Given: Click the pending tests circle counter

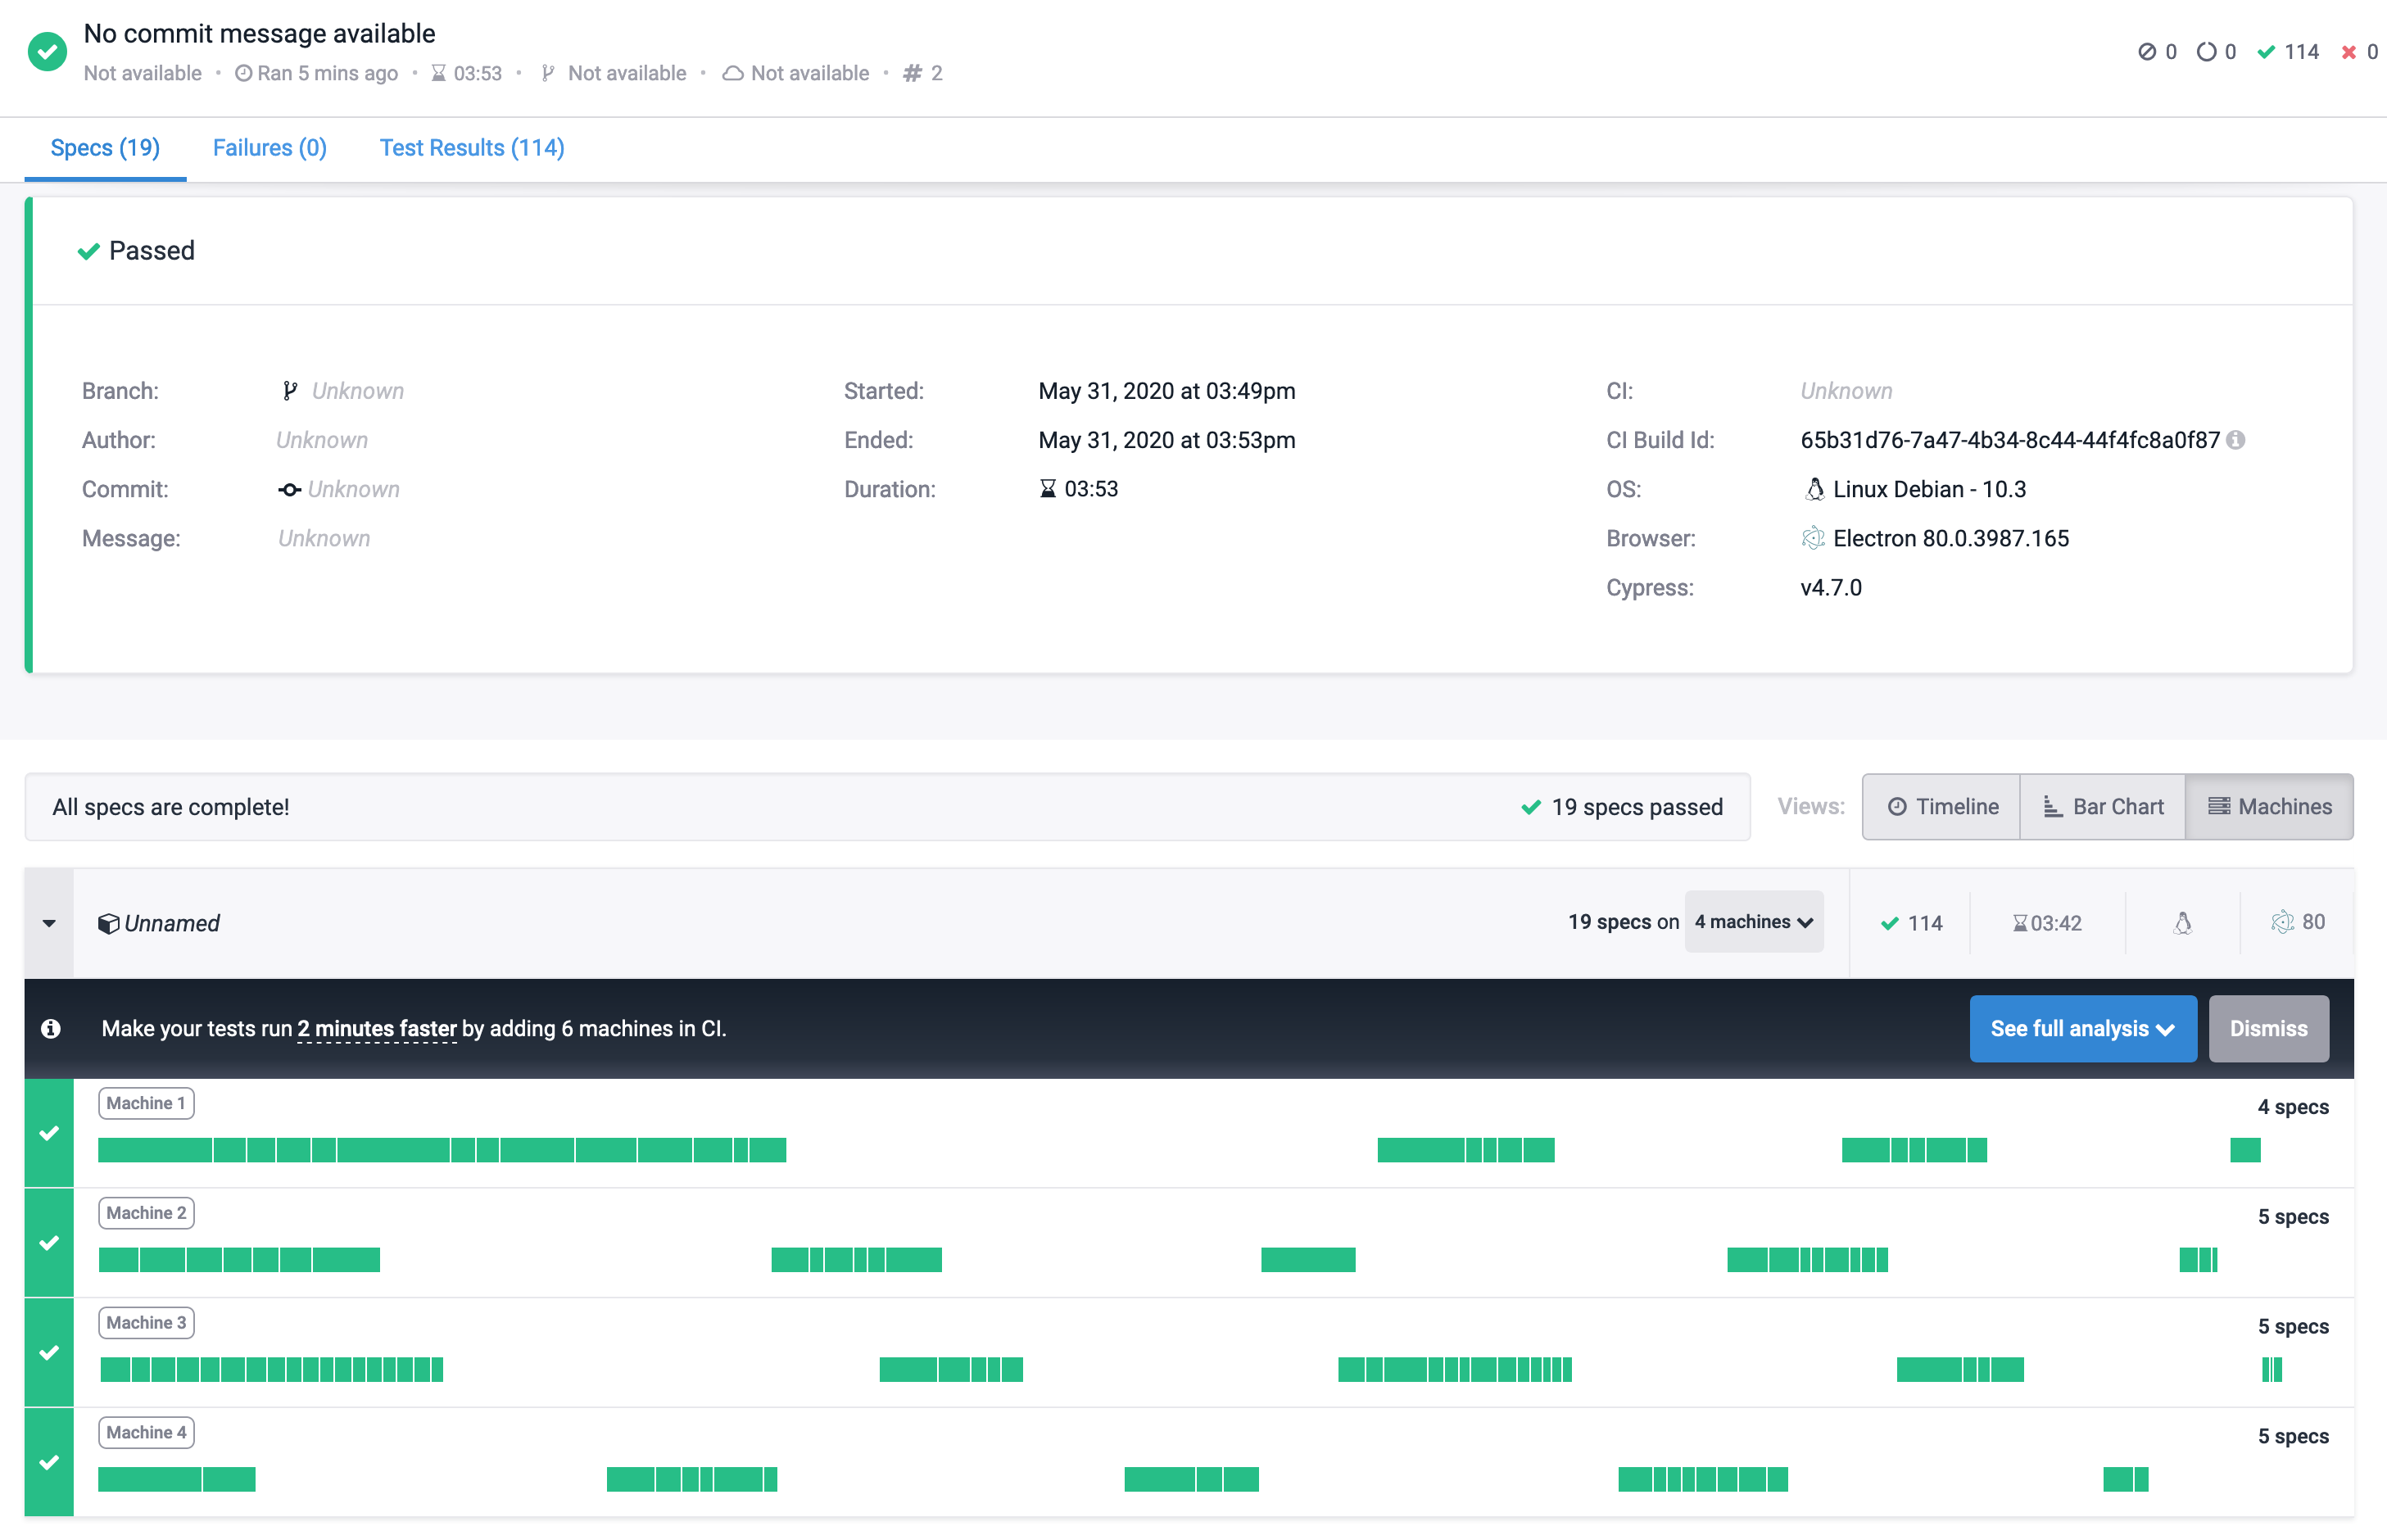Looking at the screenshot, I should point(2206,52).
